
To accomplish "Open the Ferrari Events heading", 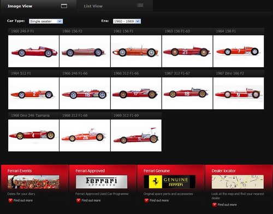I will [20, 171].
